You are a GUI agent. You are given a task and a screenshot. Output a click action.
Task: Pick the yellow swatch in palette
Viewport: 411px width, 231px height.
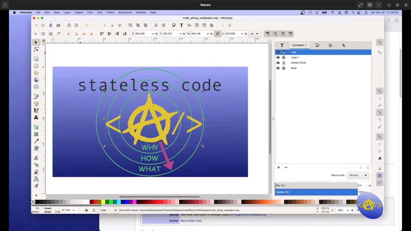click(x=103, y=202)
